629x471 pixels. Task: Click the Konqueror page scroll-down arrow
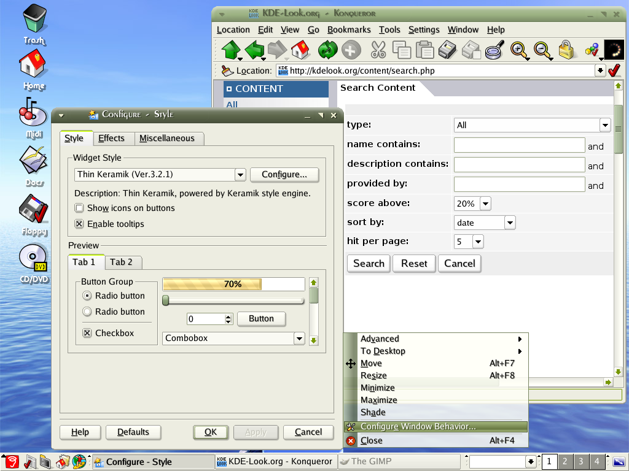point(618,372)
